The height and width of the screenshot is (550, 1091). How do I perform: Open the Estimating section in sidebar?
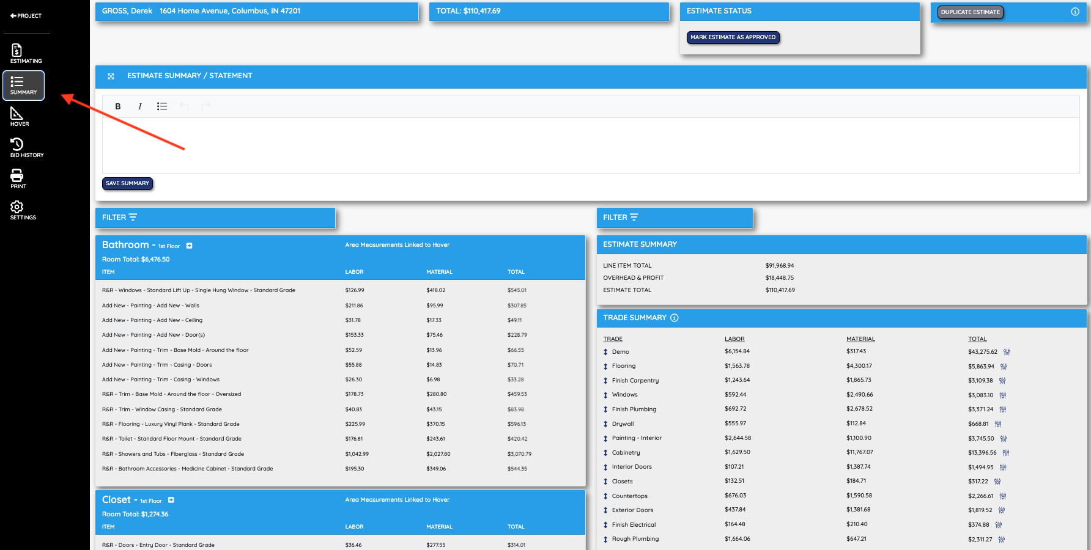click(26, 54)
